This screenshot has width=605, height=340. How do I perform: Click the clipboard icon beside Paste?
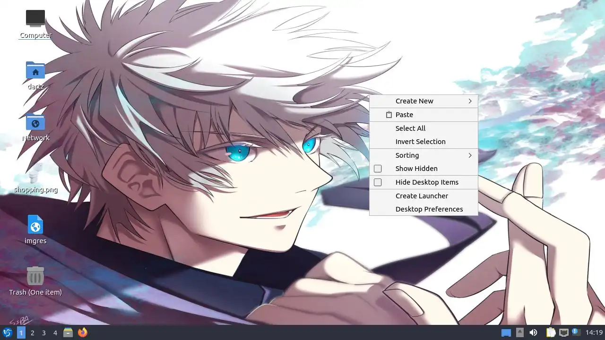pyautogui.click(x=389, y=115)
